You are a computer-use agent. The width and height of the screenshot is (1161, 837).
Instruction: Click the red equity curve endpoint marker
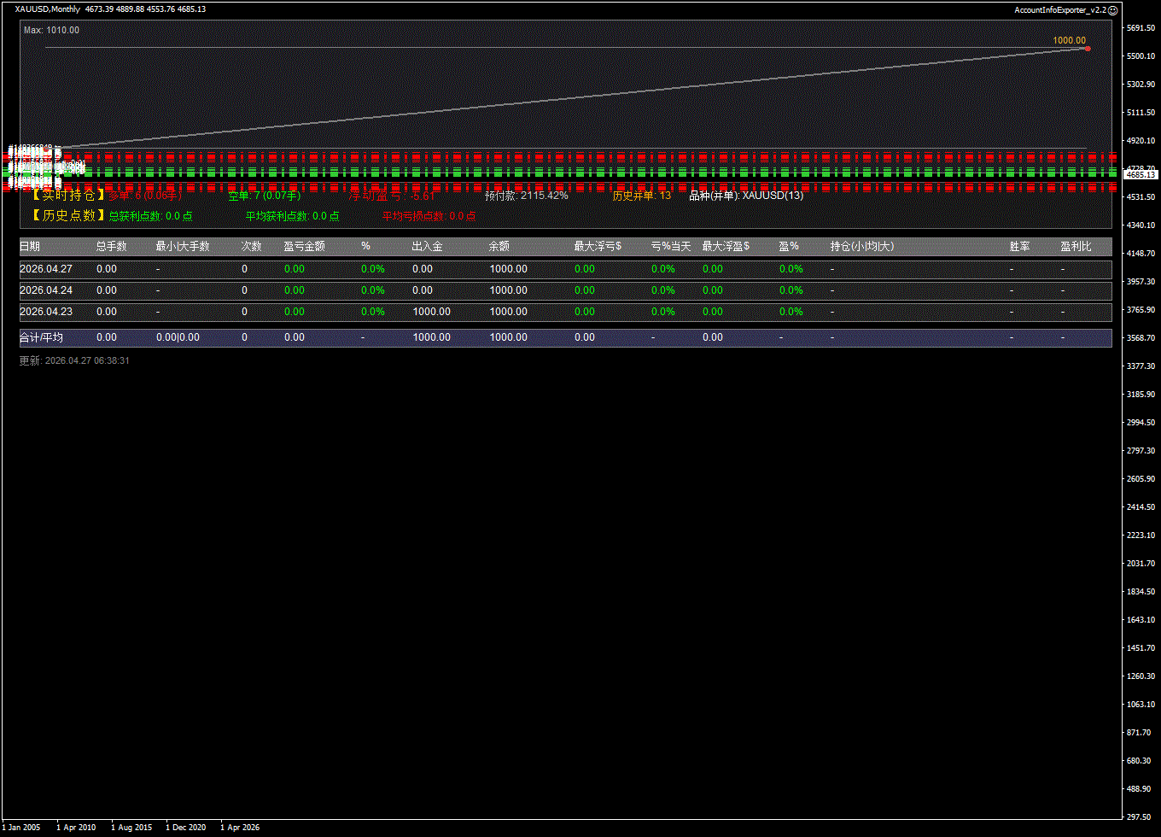1087,49
